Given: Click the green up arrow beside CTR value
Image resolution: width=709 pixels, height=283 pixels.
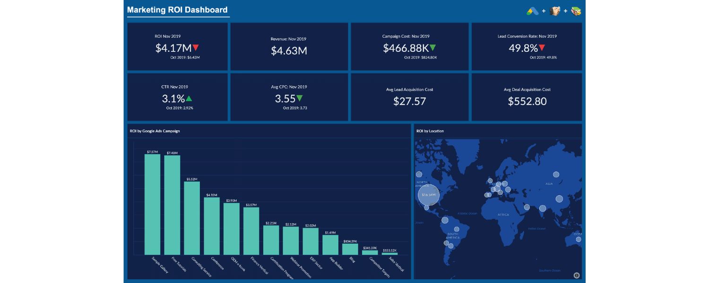Looking at the screenshot, I should pyautogui.click(x=189, y=98).
